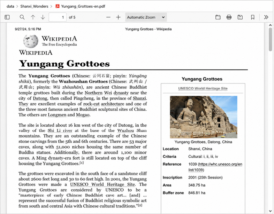Click the '846.81 ha' buffer zone value
274x214 pixels.
coord(197,193)
